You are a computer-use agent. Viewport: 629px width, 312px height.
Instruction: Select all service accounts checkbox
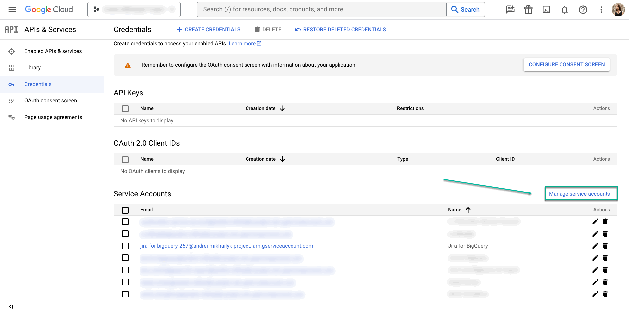(125, 210)
